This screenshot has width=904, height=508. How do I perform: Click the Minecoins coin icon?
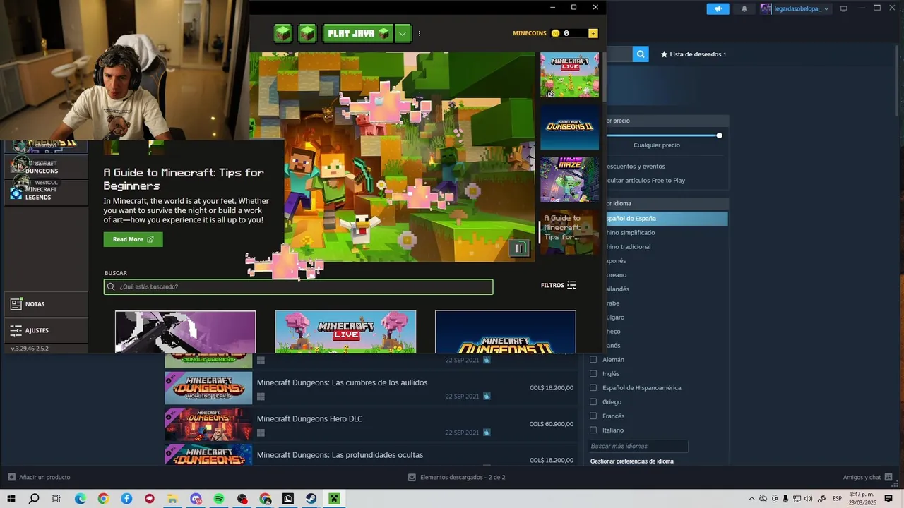[x=555, y=33]
